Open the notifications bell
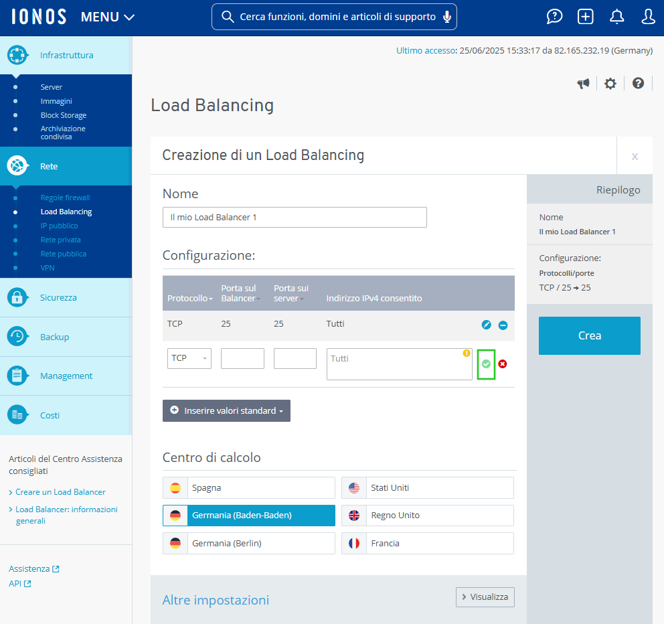The height and width of the screenshot is (624, 664). pyautogui.click(x=616, y=17)
